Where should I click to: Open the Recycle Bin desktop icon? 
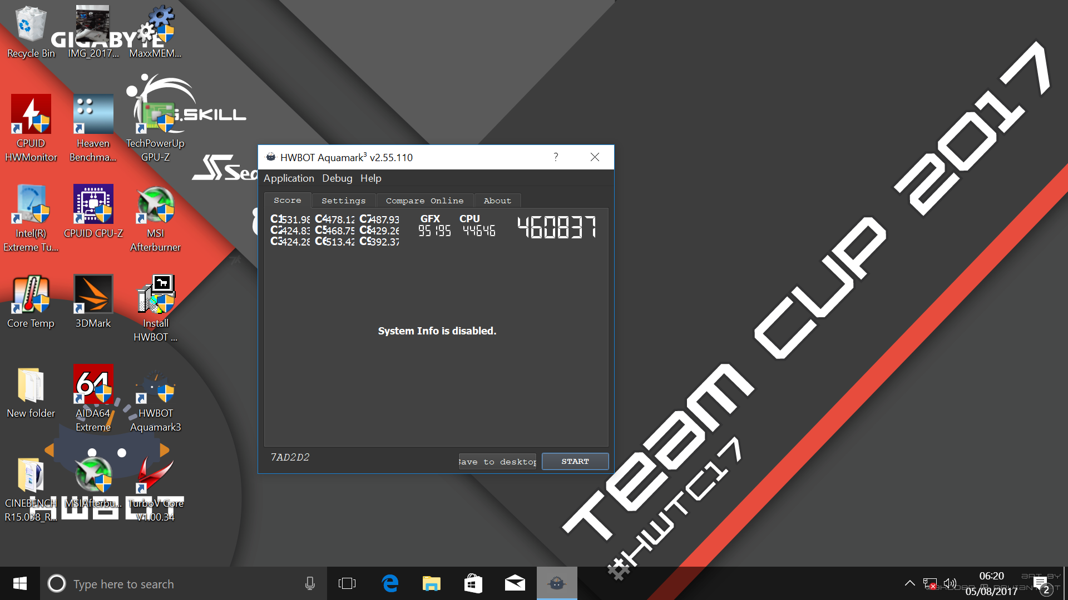[x=31, y=32]
